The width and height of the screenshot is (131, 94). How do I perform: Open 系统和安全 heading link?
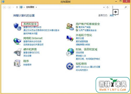tap(30, 24)
